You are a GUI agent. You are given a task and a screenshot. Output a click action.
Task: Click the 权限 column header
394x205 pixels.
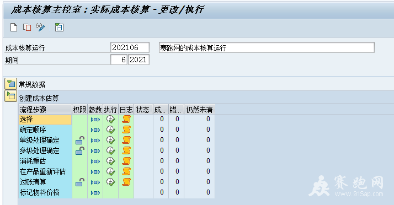click(79, 110)
